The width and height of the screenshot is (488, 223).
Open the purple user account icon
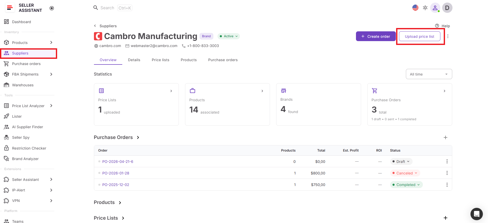[x=435, y=8]
